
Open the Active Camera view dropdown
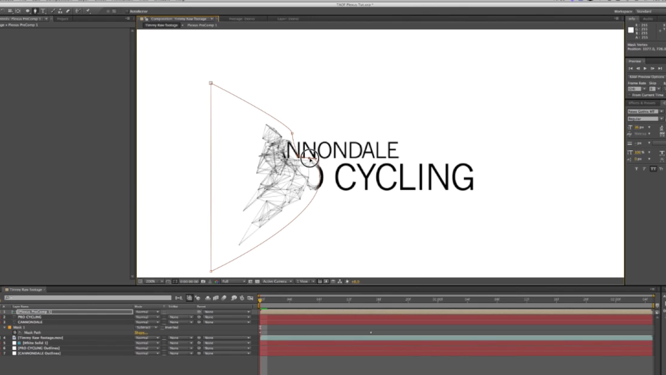[x=277, y=281]
